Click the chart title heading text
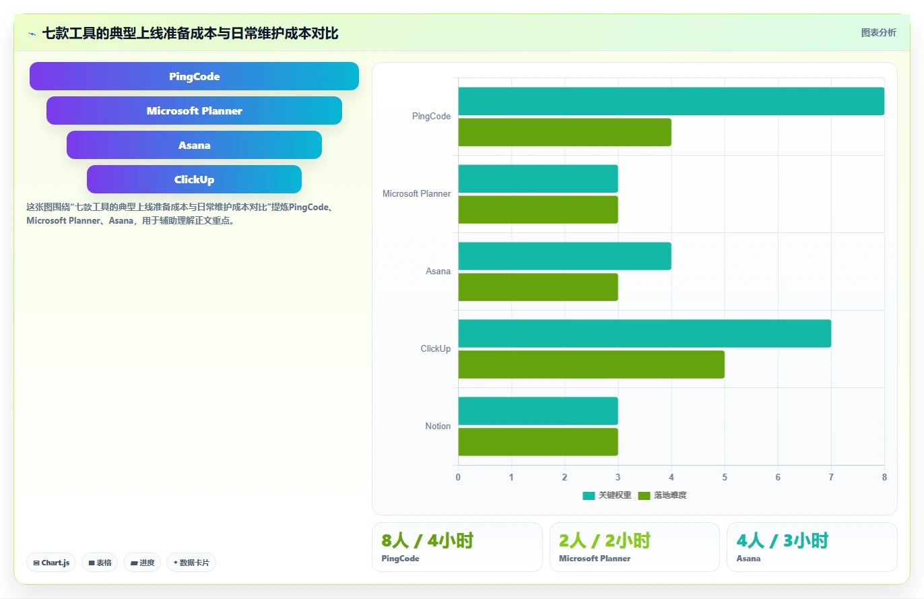Screen dimensions: 924x599 click(190, 33)
